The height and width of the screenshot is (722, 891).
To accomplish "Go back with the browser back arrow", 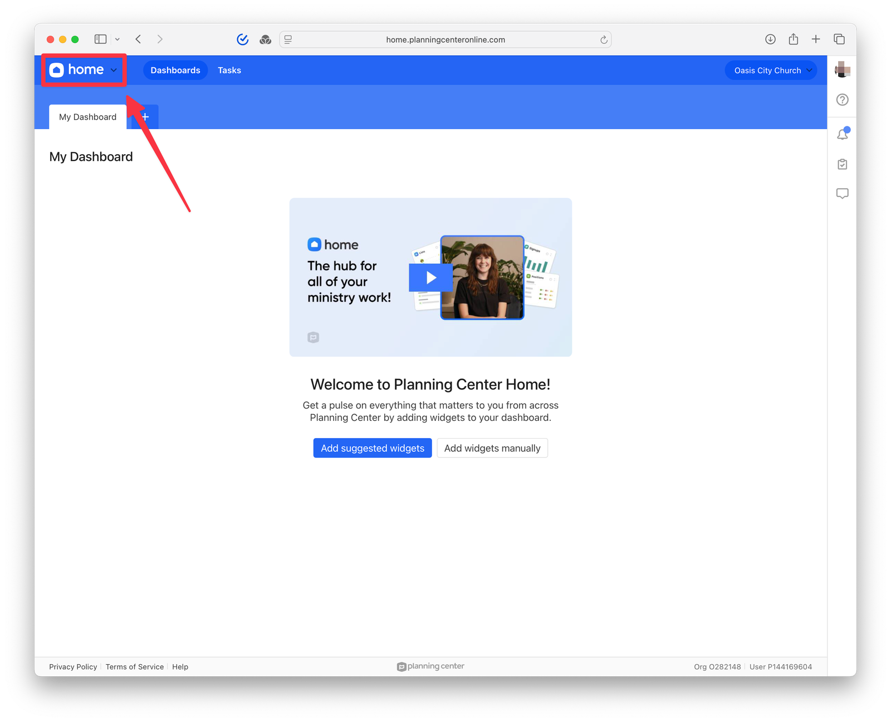I will 139,39.
